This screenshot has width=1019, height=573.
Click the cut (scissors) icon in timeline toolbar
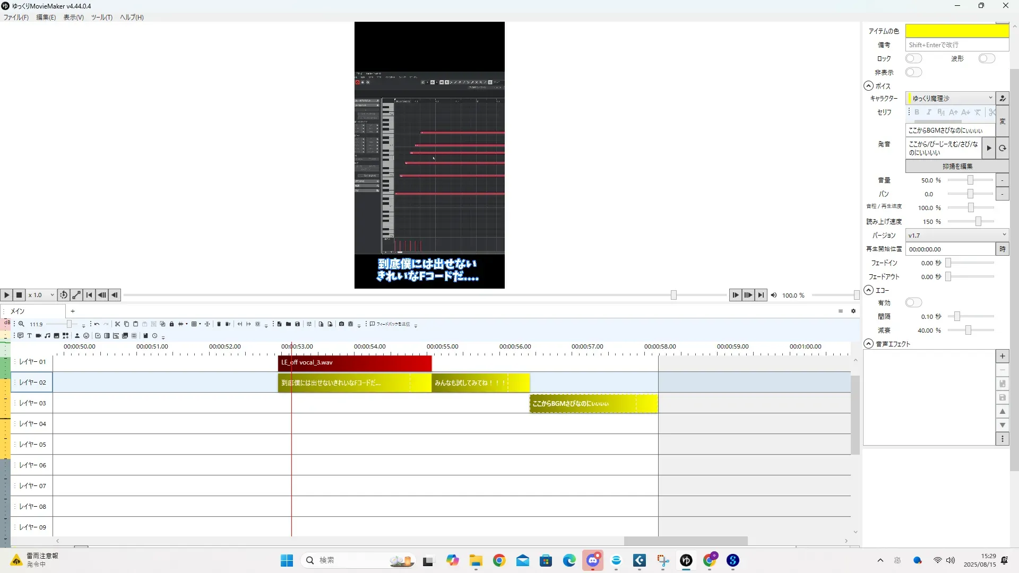(x=117, y=324)
